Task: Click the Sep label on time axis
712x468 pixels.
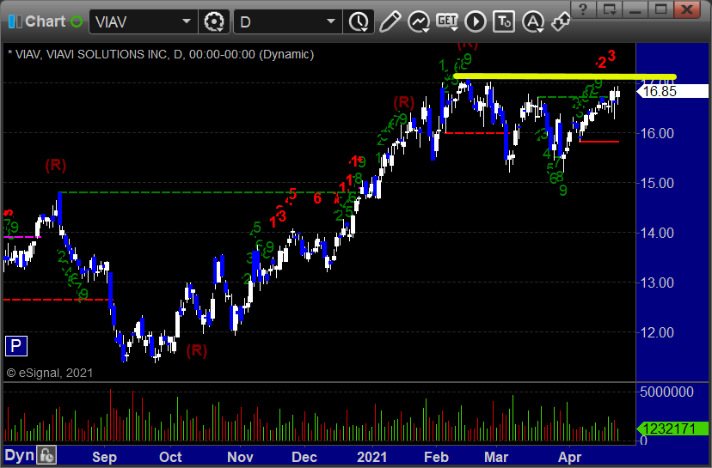Action: pos(104,457)
